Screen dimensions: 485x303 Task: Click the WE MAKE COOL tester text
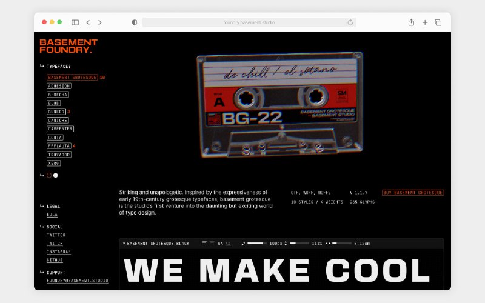click(276, 270)
